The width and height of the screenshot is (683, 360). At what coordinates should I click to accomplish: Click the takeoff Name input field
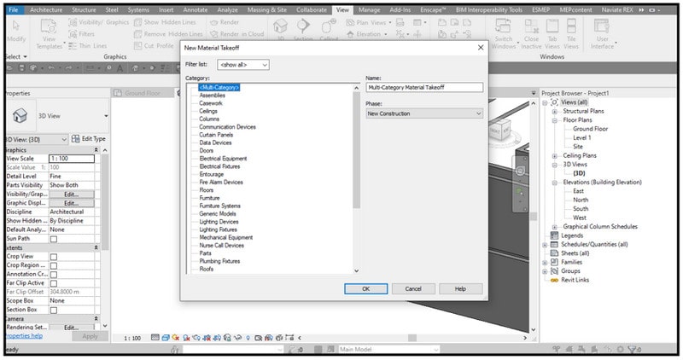coord(424,88)
